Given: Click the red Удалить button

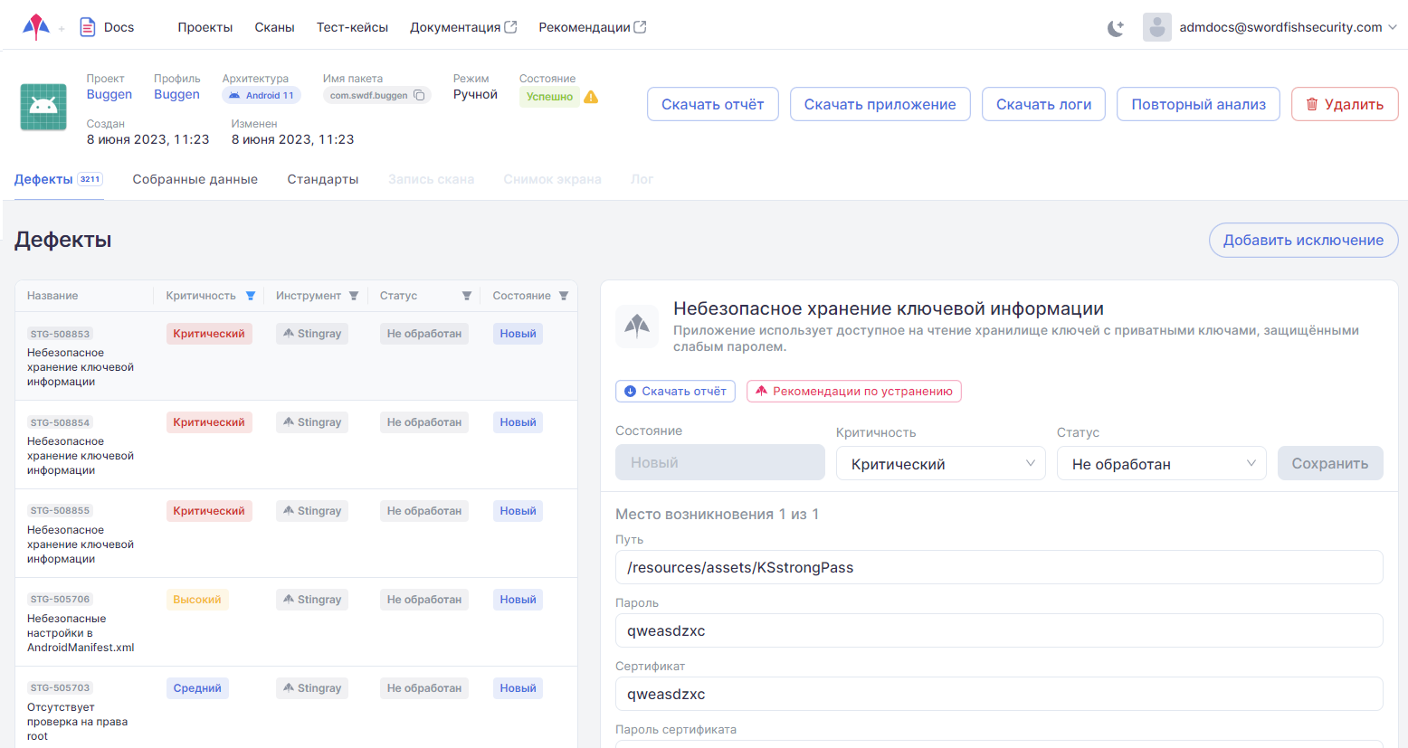Looking at the screenshot, I should [x=1345, y=104].
